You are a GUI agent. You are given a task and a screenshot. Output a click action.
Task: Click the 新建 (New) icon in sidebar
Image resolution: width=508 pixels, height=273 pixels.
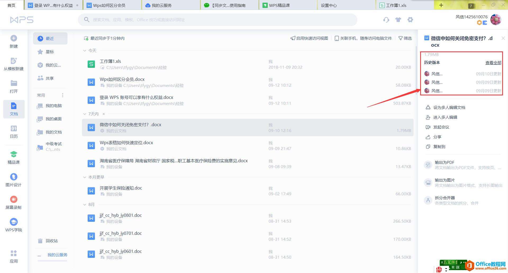point(14,38)
